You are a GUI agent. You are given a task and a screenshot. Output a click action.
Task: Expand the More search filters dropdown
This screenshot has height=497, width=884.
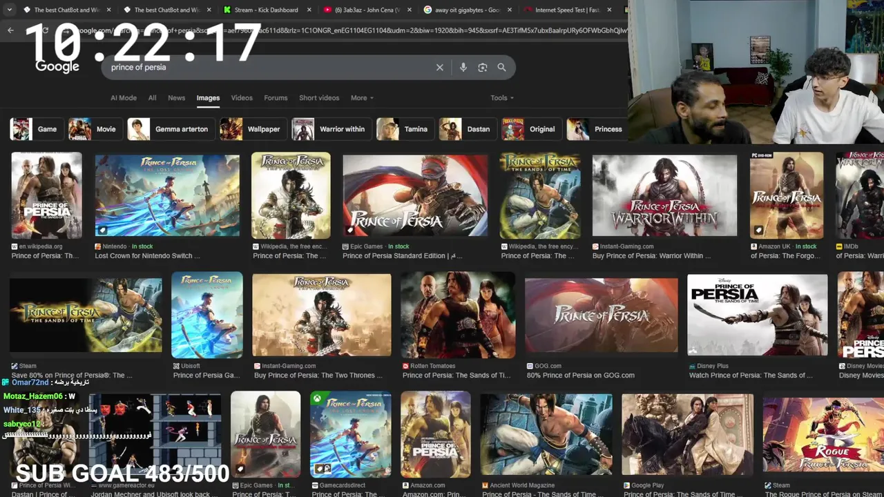tap(362, 98)
